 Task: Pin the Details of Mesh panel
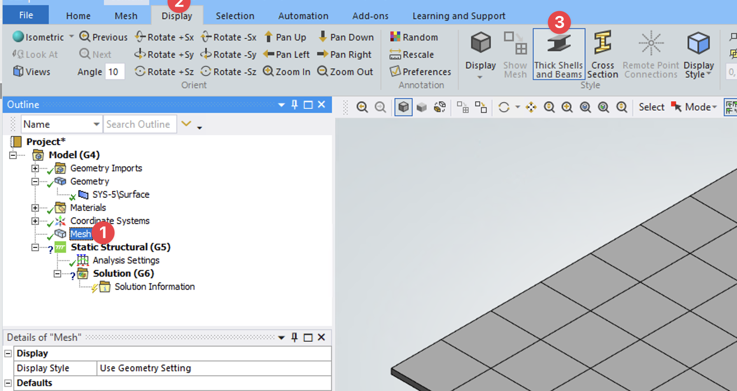coord(294,337)
